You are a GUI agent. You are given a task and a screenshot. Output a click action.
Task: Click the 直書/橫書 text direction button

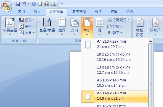point(47,26)
